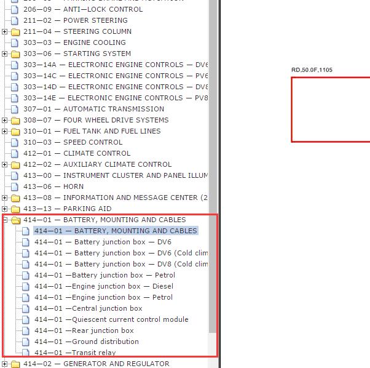Click the 303-06 STARTING SYSTEM folder icon

point(15,54)
